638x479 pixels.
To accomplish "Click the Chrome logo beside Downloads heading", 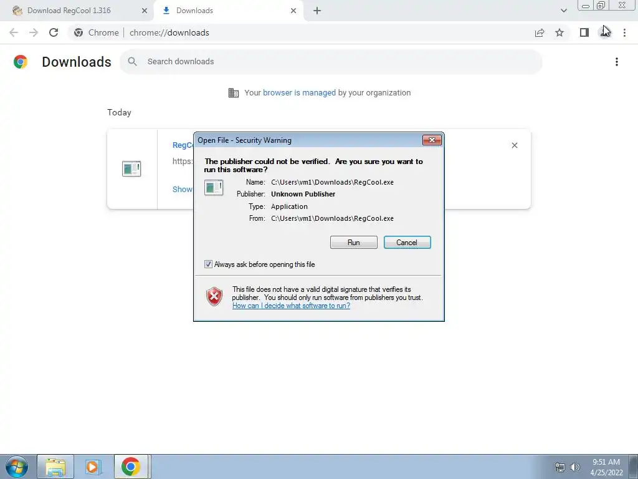I will [21, 62].
